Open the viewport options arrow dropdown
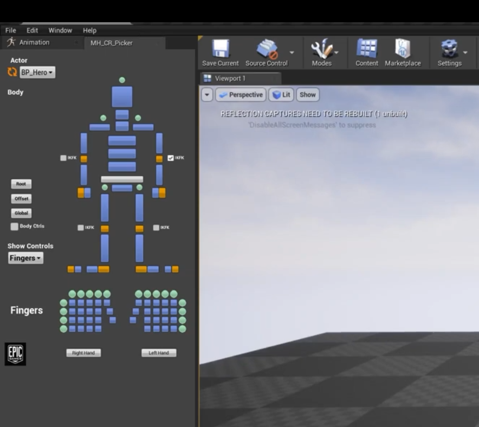 coord(207,95)
